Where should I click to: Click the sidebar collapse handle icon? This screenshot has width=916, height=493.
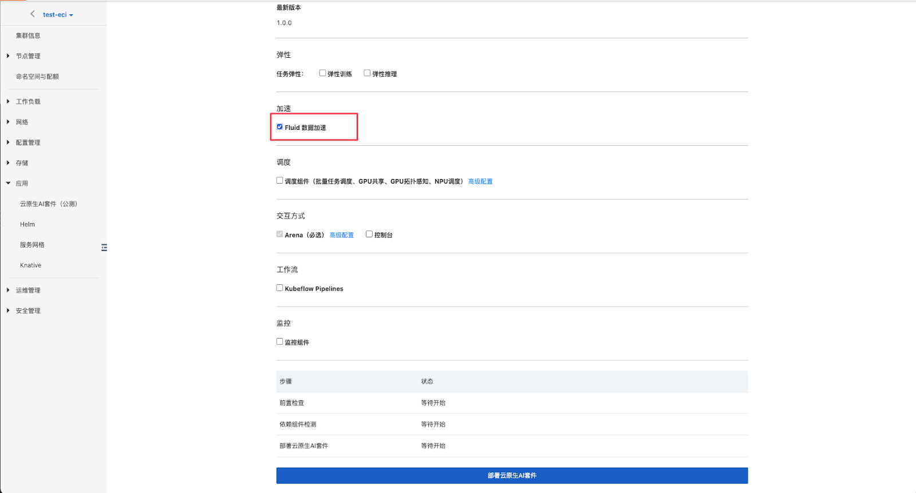(x=104, y=248)
